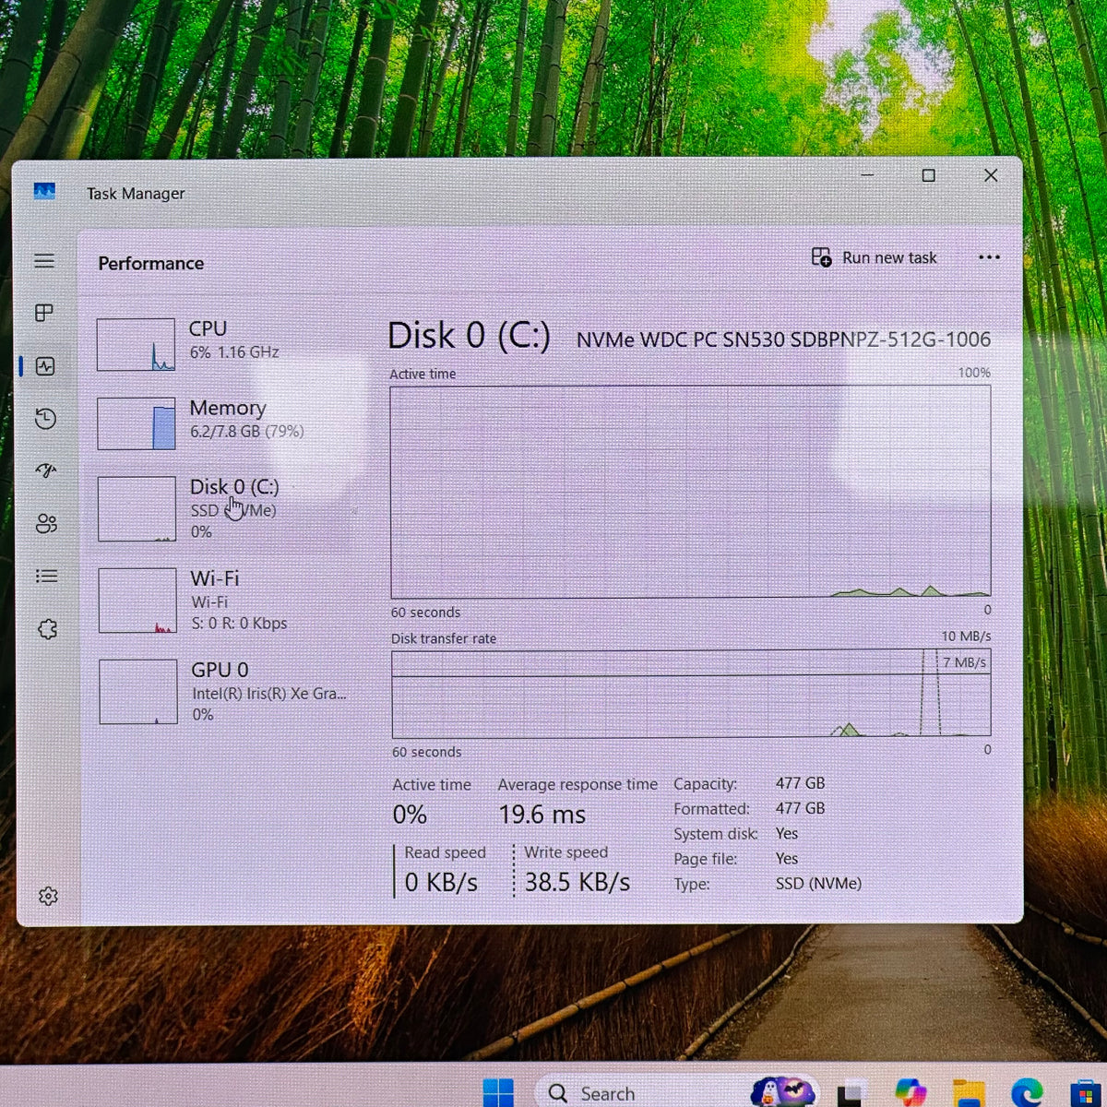Click the 6% 1.16 GHz CPU text

234,352
